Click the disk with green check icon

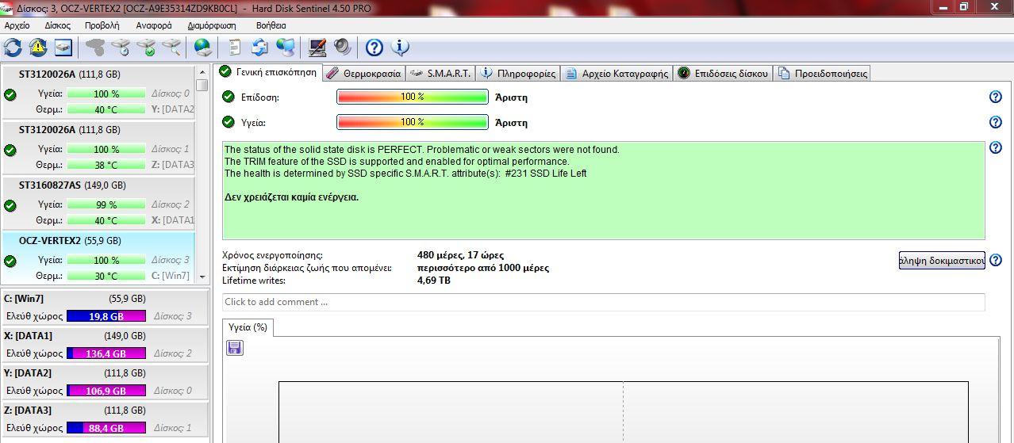(146, 48)
